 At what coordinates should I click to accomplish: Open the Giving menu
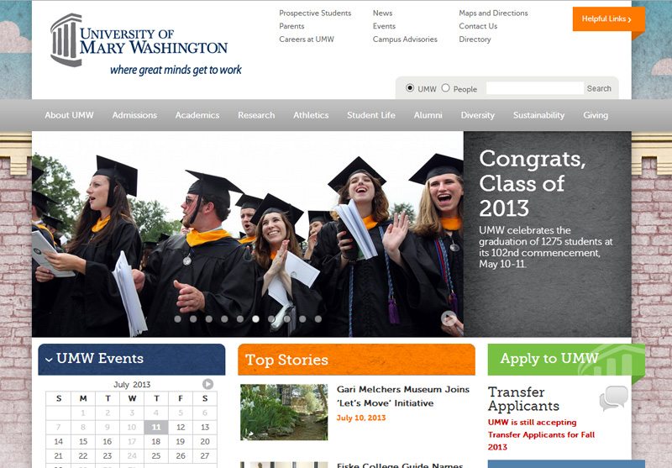tap(596, 115)
